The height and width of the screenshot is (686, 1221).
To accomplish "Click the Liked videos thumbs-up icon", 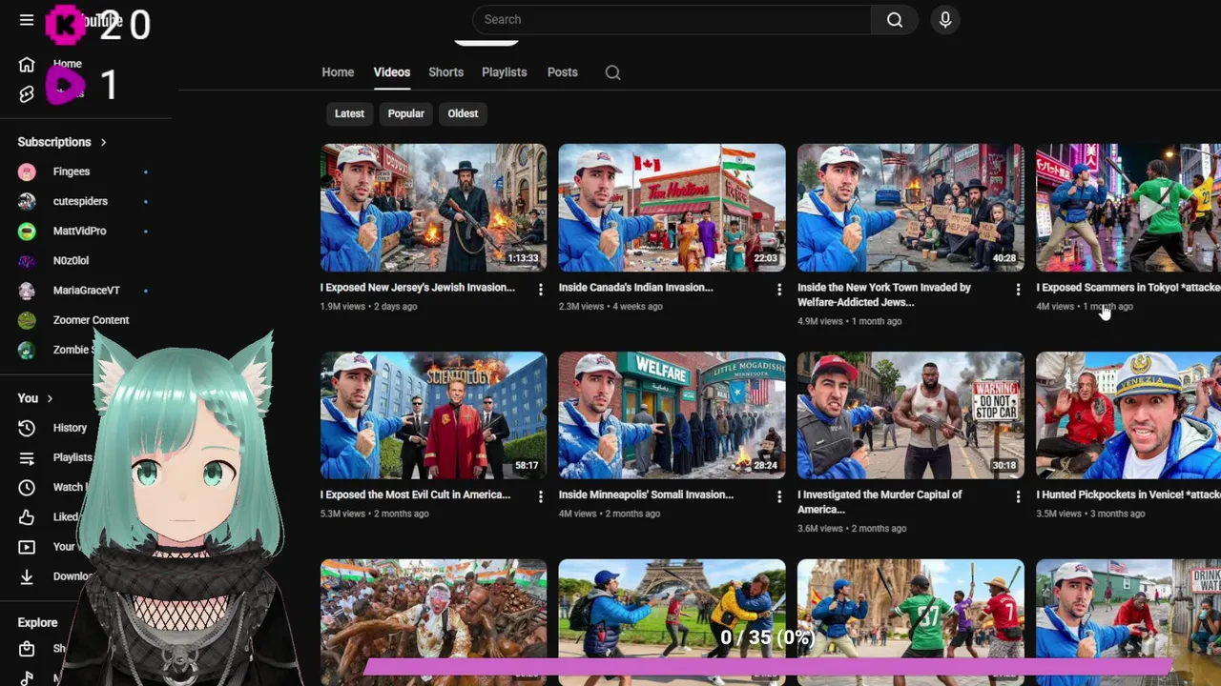I will tap(27, 517).
